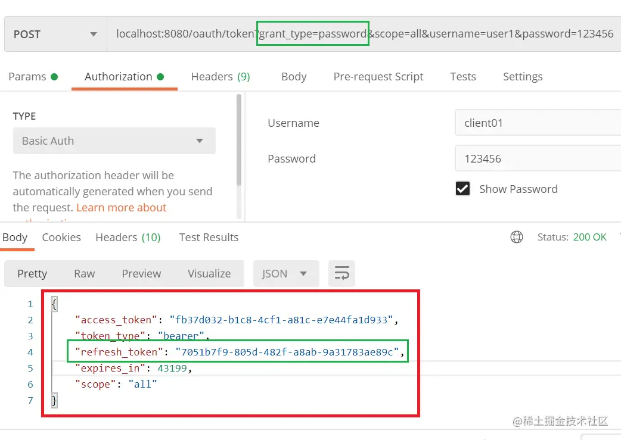
Task: Click the globe network icon
Action: coord(517,237)
